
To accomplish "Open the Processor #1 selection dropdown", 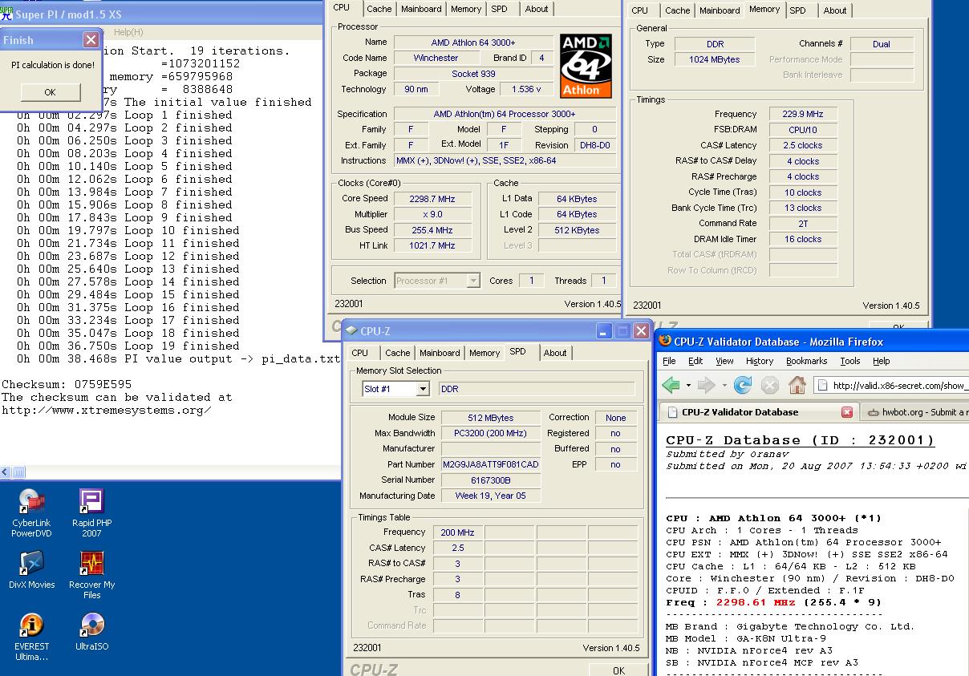I will (473, 281).
